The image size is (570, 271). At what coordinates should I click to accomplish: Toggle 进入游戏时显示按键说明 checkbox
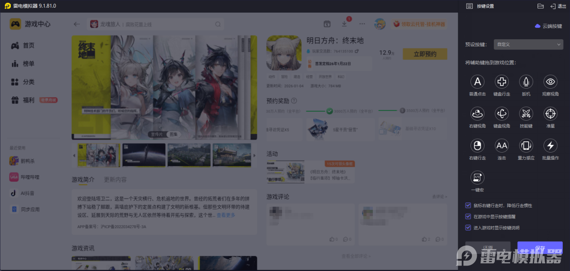tap(468, 228)
